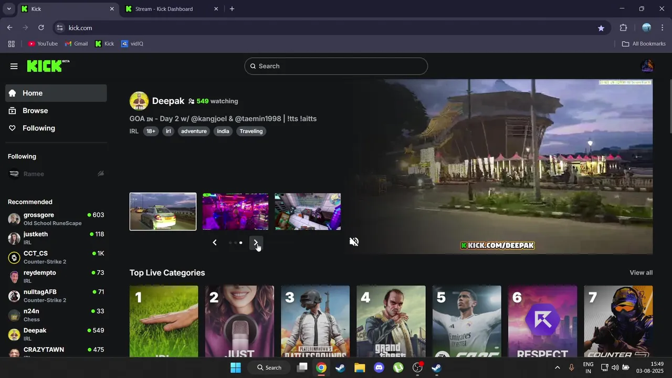Switch to Stream - Kick Dashboard tab
672x378 pixels.
tap(171, 9)
